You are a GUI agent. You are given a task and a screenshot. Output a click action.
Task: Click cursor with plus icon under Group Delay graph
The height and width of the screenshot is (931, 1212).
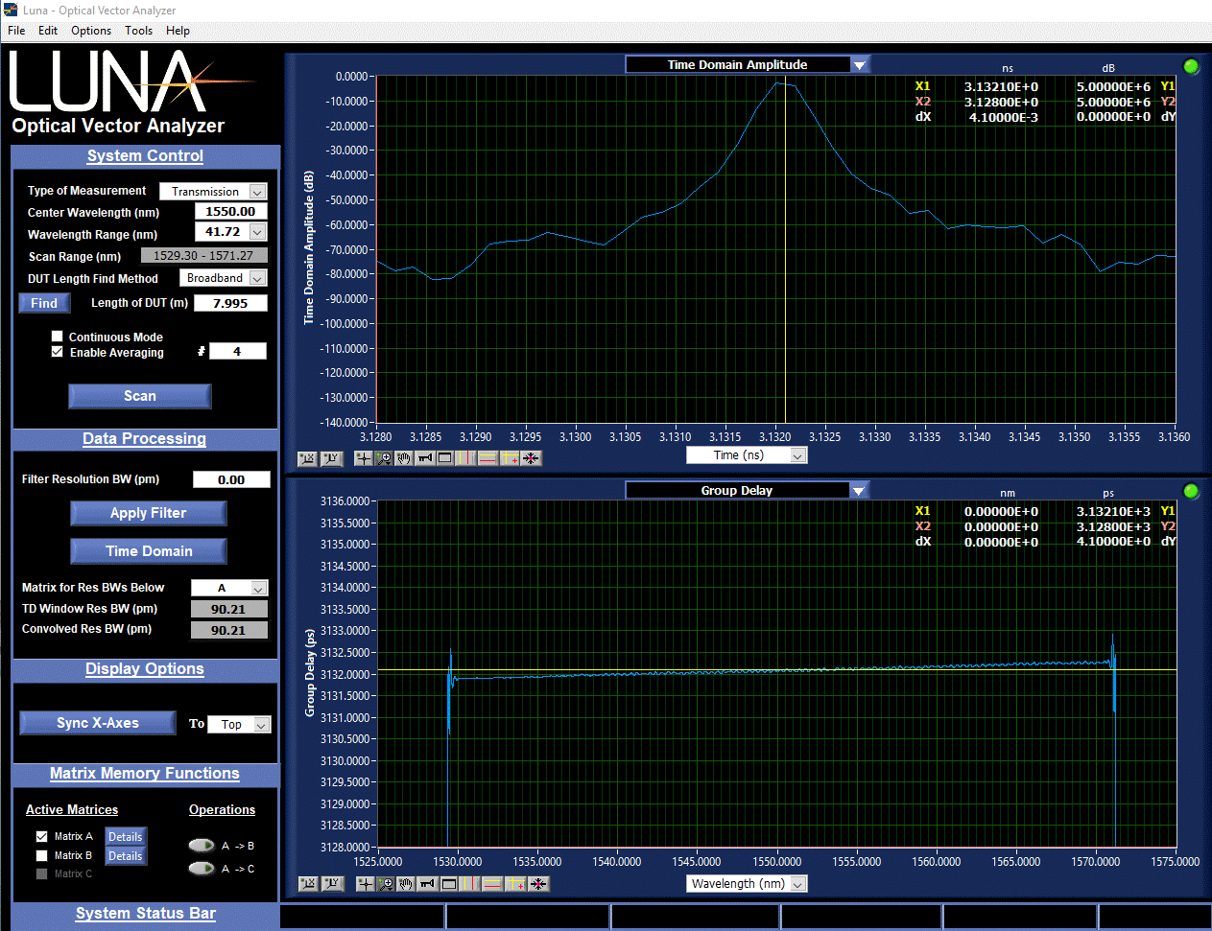pos(515,884)
